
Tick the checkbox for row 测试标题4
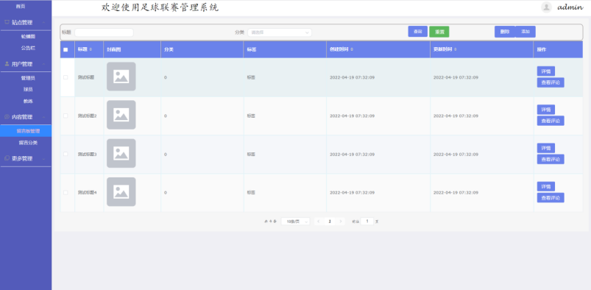click(x=66, y=193)
